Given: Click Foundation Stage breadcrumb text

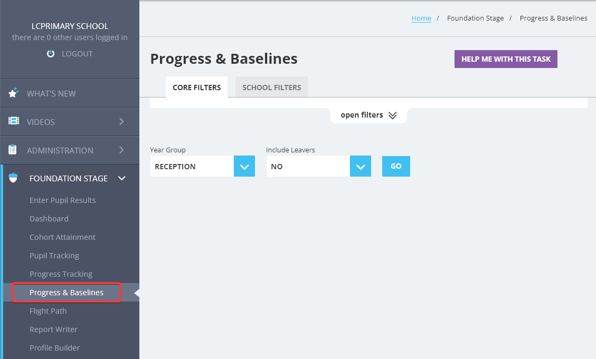Looking at the screenshot, I should (x=475, y=18).
